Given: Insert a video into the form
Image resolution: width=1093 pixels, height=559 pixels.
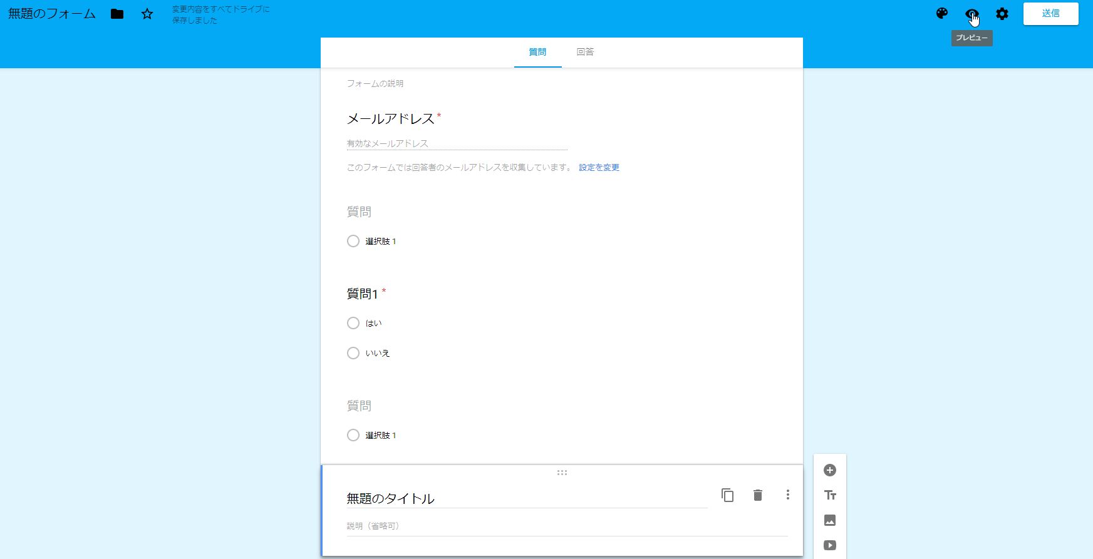Looking at the screenshot, I should (x=830, y=545).
